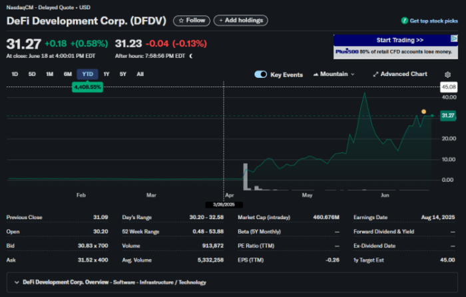Open the Mountain chart type dropdown

pos(334,74)
